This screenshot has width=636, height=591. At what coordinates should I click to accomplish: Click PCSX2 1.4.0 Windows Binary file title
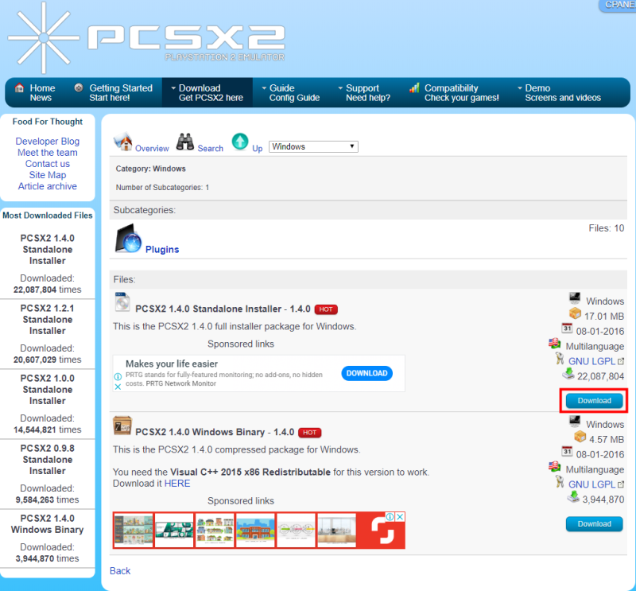215,432
